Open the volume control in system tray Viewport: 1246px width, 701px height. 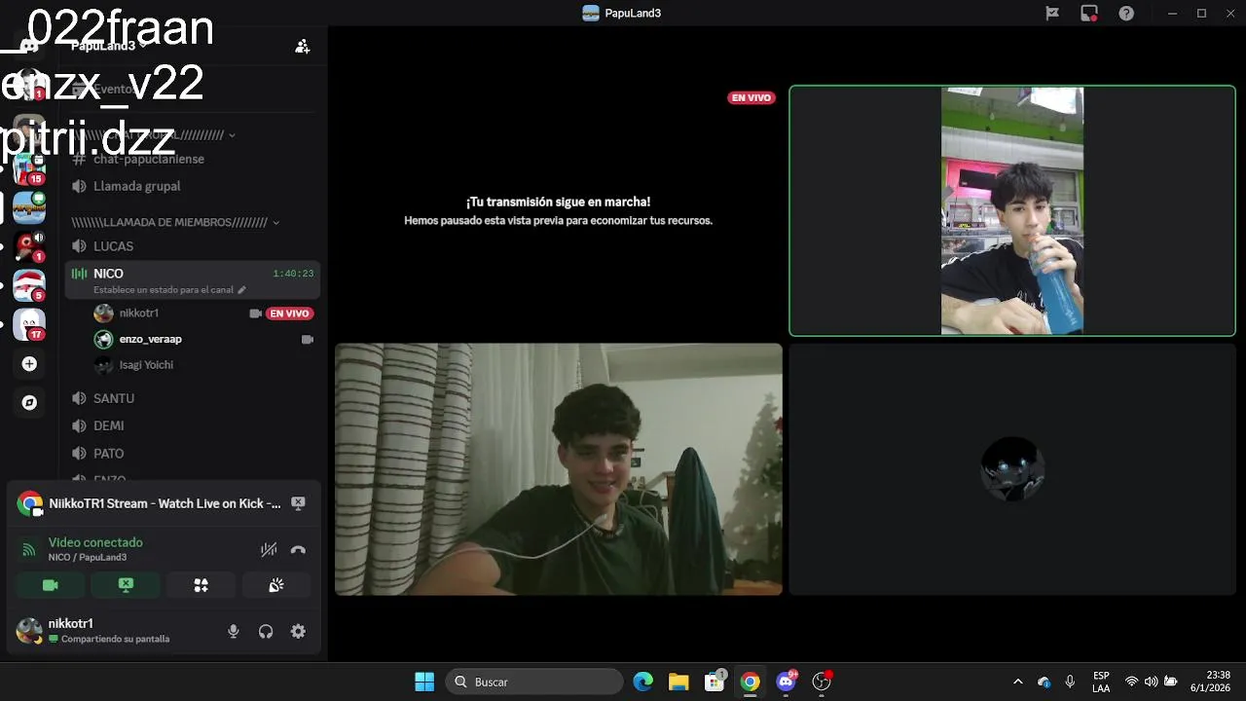tap(1151, 682)
